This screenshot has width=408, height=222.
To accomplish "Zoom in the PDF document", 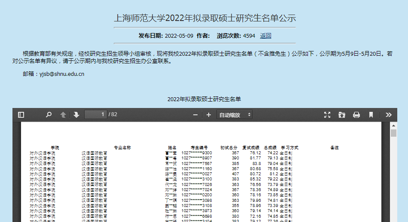I will tap(209, 115).
